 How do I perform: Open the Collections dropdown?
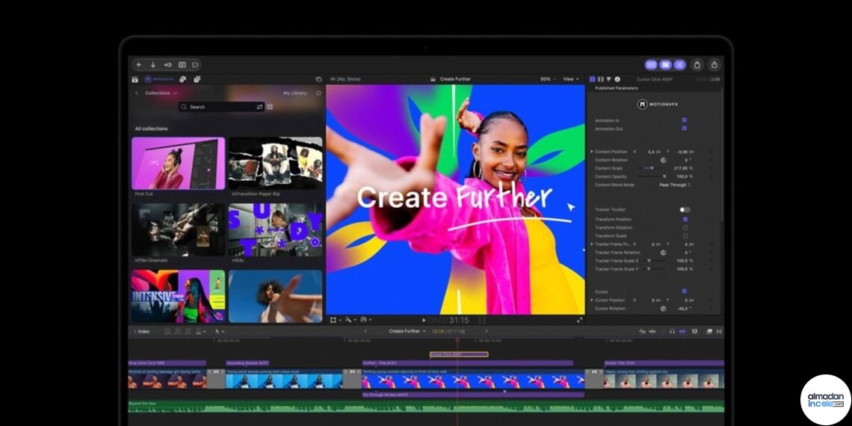tap(161, 93)
